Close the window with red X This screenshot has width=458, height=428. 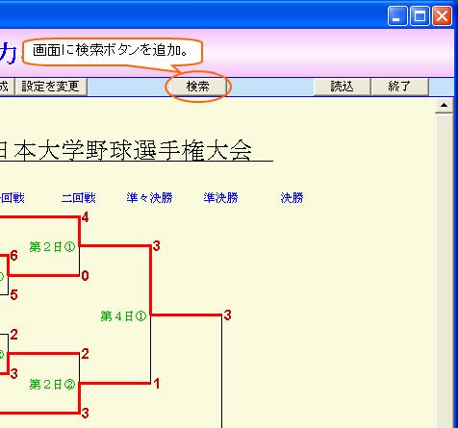pos(442,15)
